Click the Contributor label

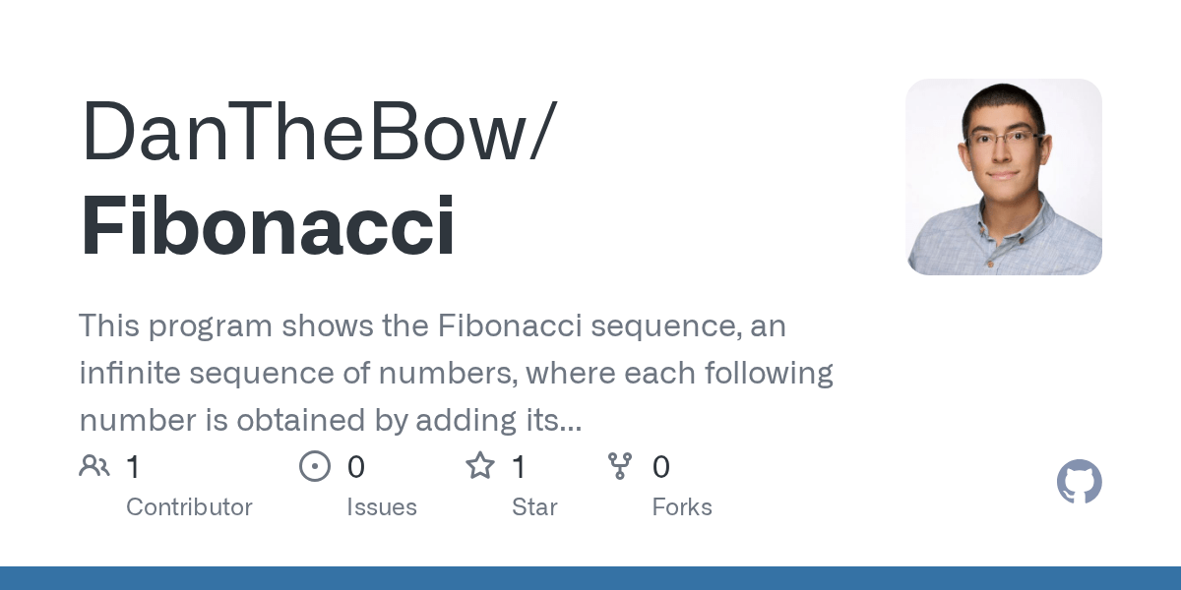coord(189,507)
